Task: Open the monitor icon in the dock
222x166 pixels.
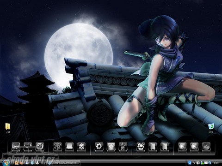Action: pyautogui.click(x=16, y=146)
